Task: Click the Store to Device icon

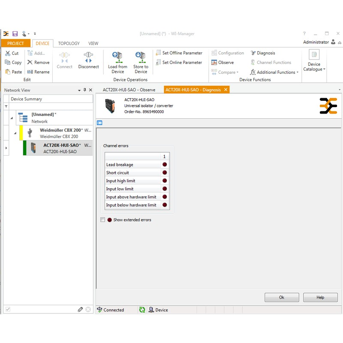Action: coord(141,57)
